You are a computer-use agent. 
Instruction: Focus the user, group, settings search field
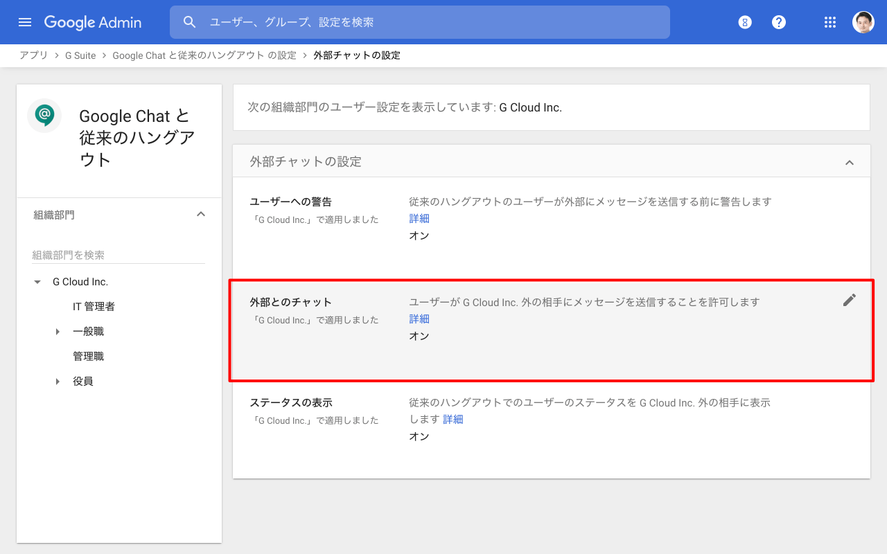click(x=420, y=22)
